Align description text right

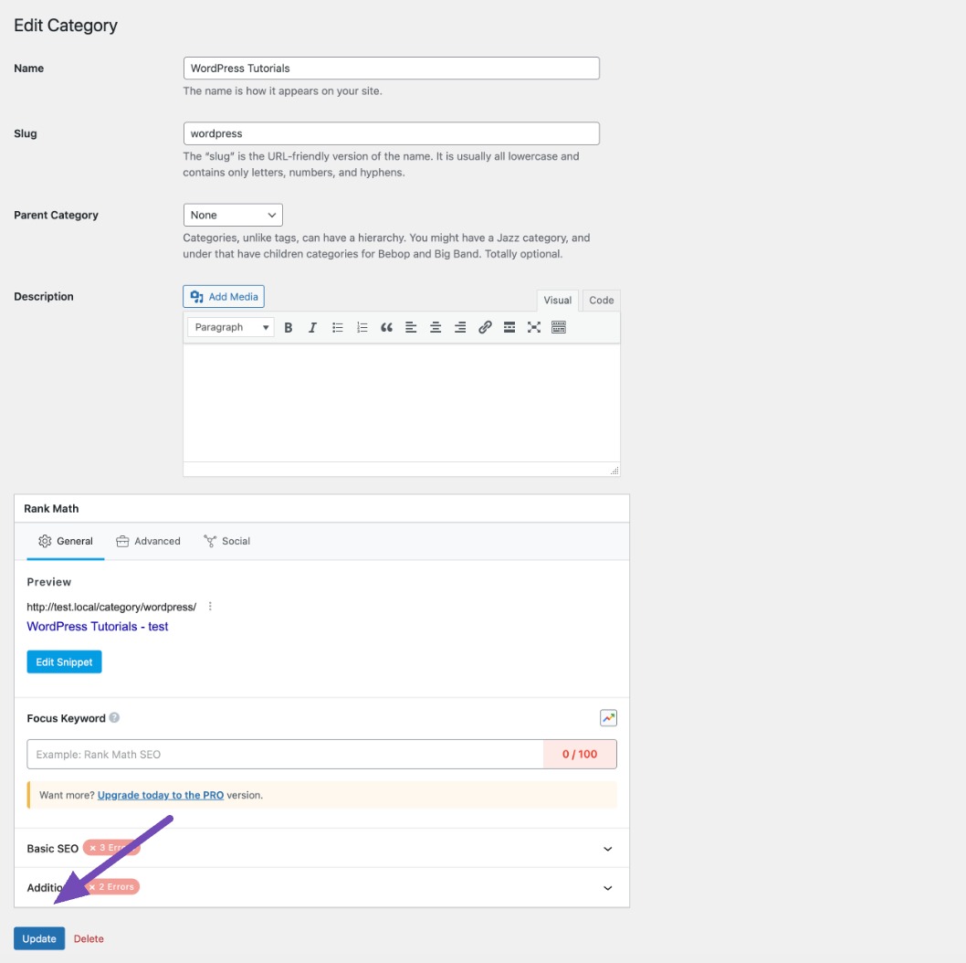click(x=460, y=327)
